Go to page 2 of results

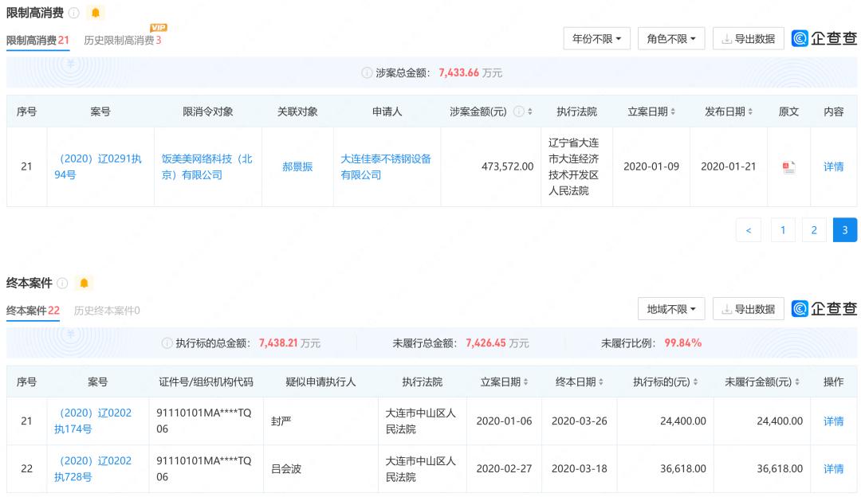(814, 230)
